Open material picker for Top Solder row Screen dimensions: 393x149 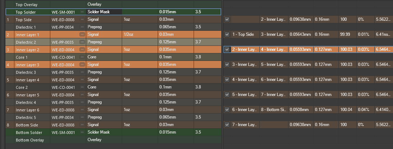click(82, 12)
